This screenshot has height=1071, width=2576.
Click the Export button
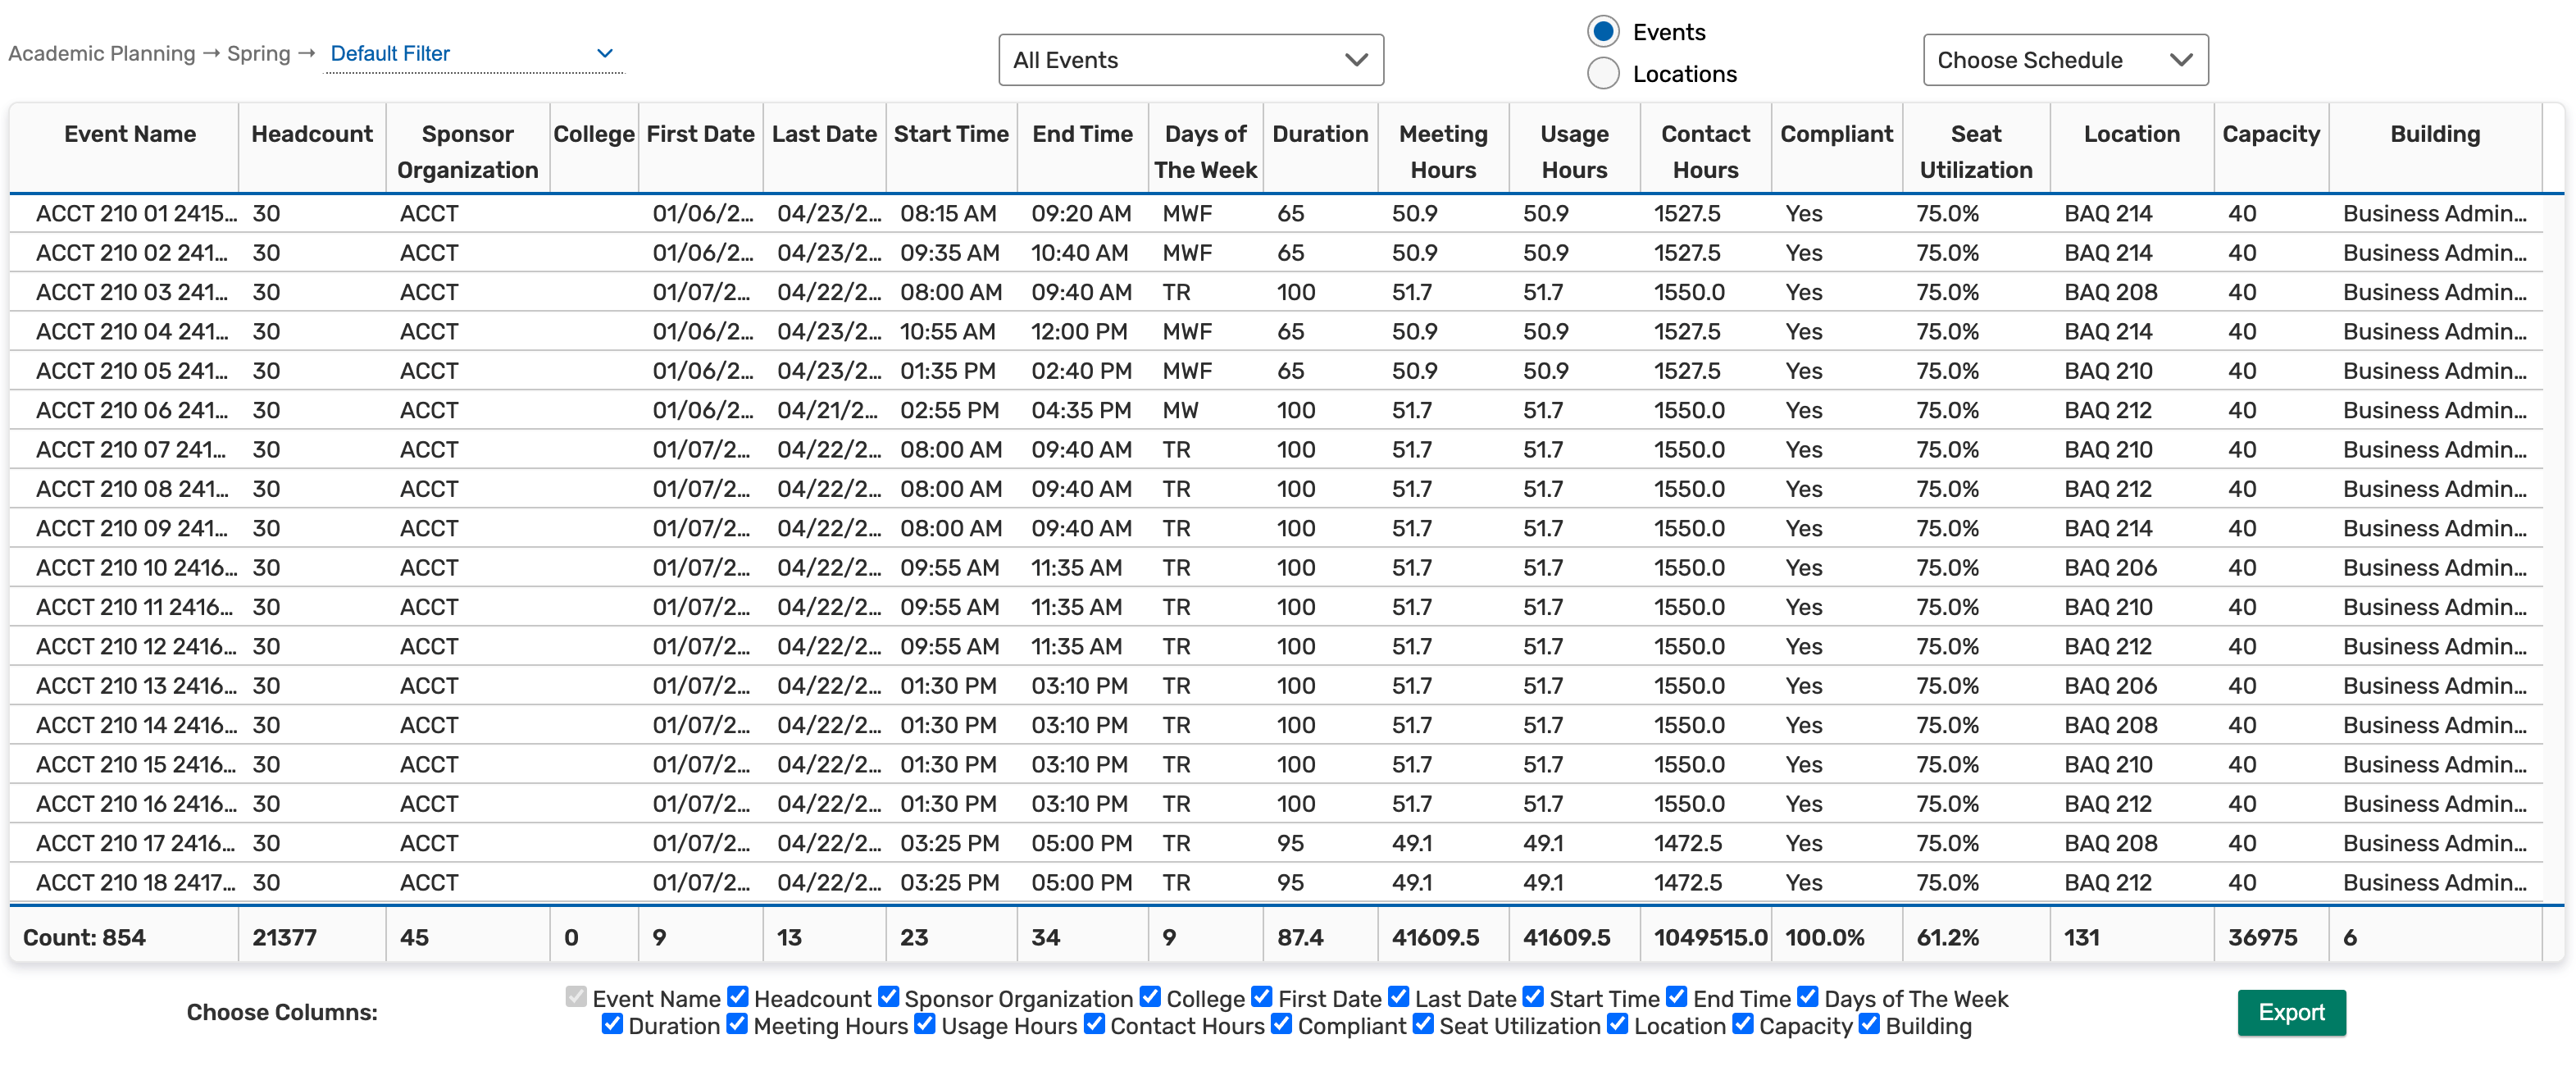pos(2290,1012)
